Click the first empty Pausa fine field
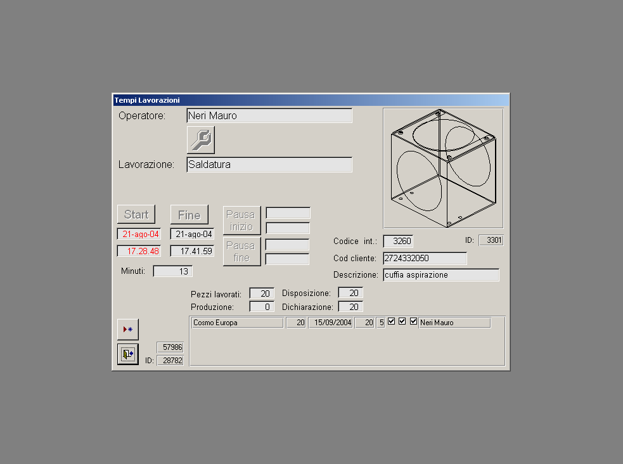 (287, 244)
